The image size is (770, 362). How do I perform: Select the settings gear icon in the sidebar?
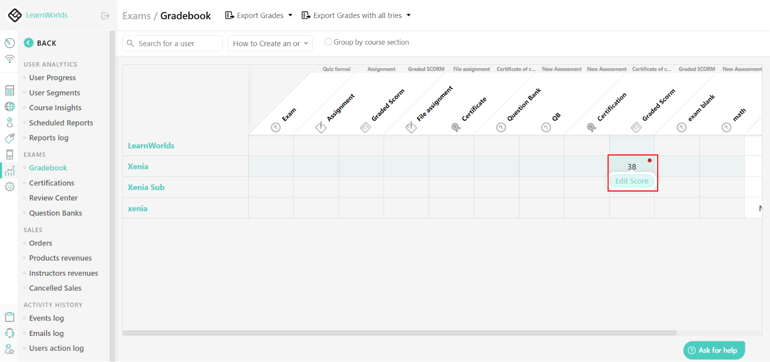[9, 187]
